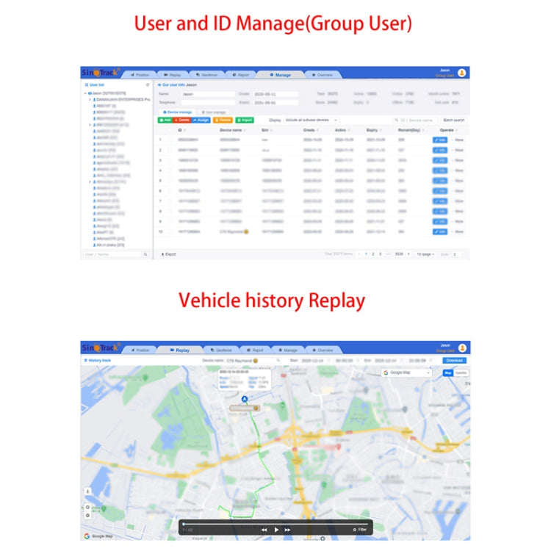Tick the checkbox for device row 10
This screenshot has width=551, height=551.
tap(169, 231)
